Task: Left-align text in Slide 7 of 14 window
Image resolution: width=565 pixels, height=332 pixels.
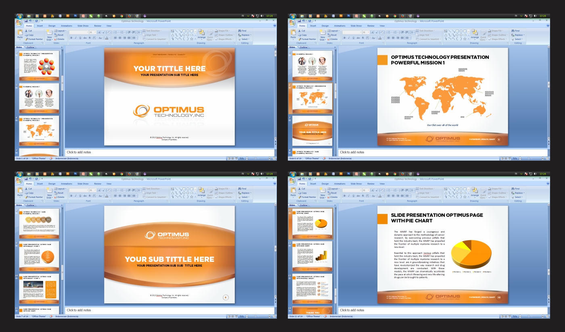Action: point(115,196)
